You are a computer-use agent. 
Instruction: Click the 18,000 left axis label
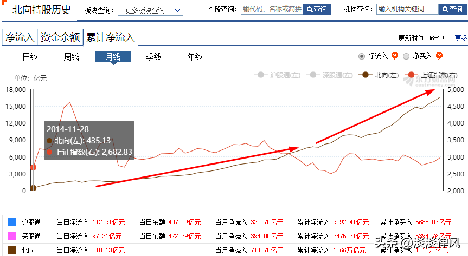[x=16, y=90]
